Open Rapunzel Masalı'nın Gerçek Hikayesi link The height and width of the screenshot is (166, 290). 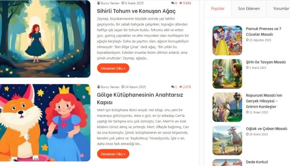264,101
